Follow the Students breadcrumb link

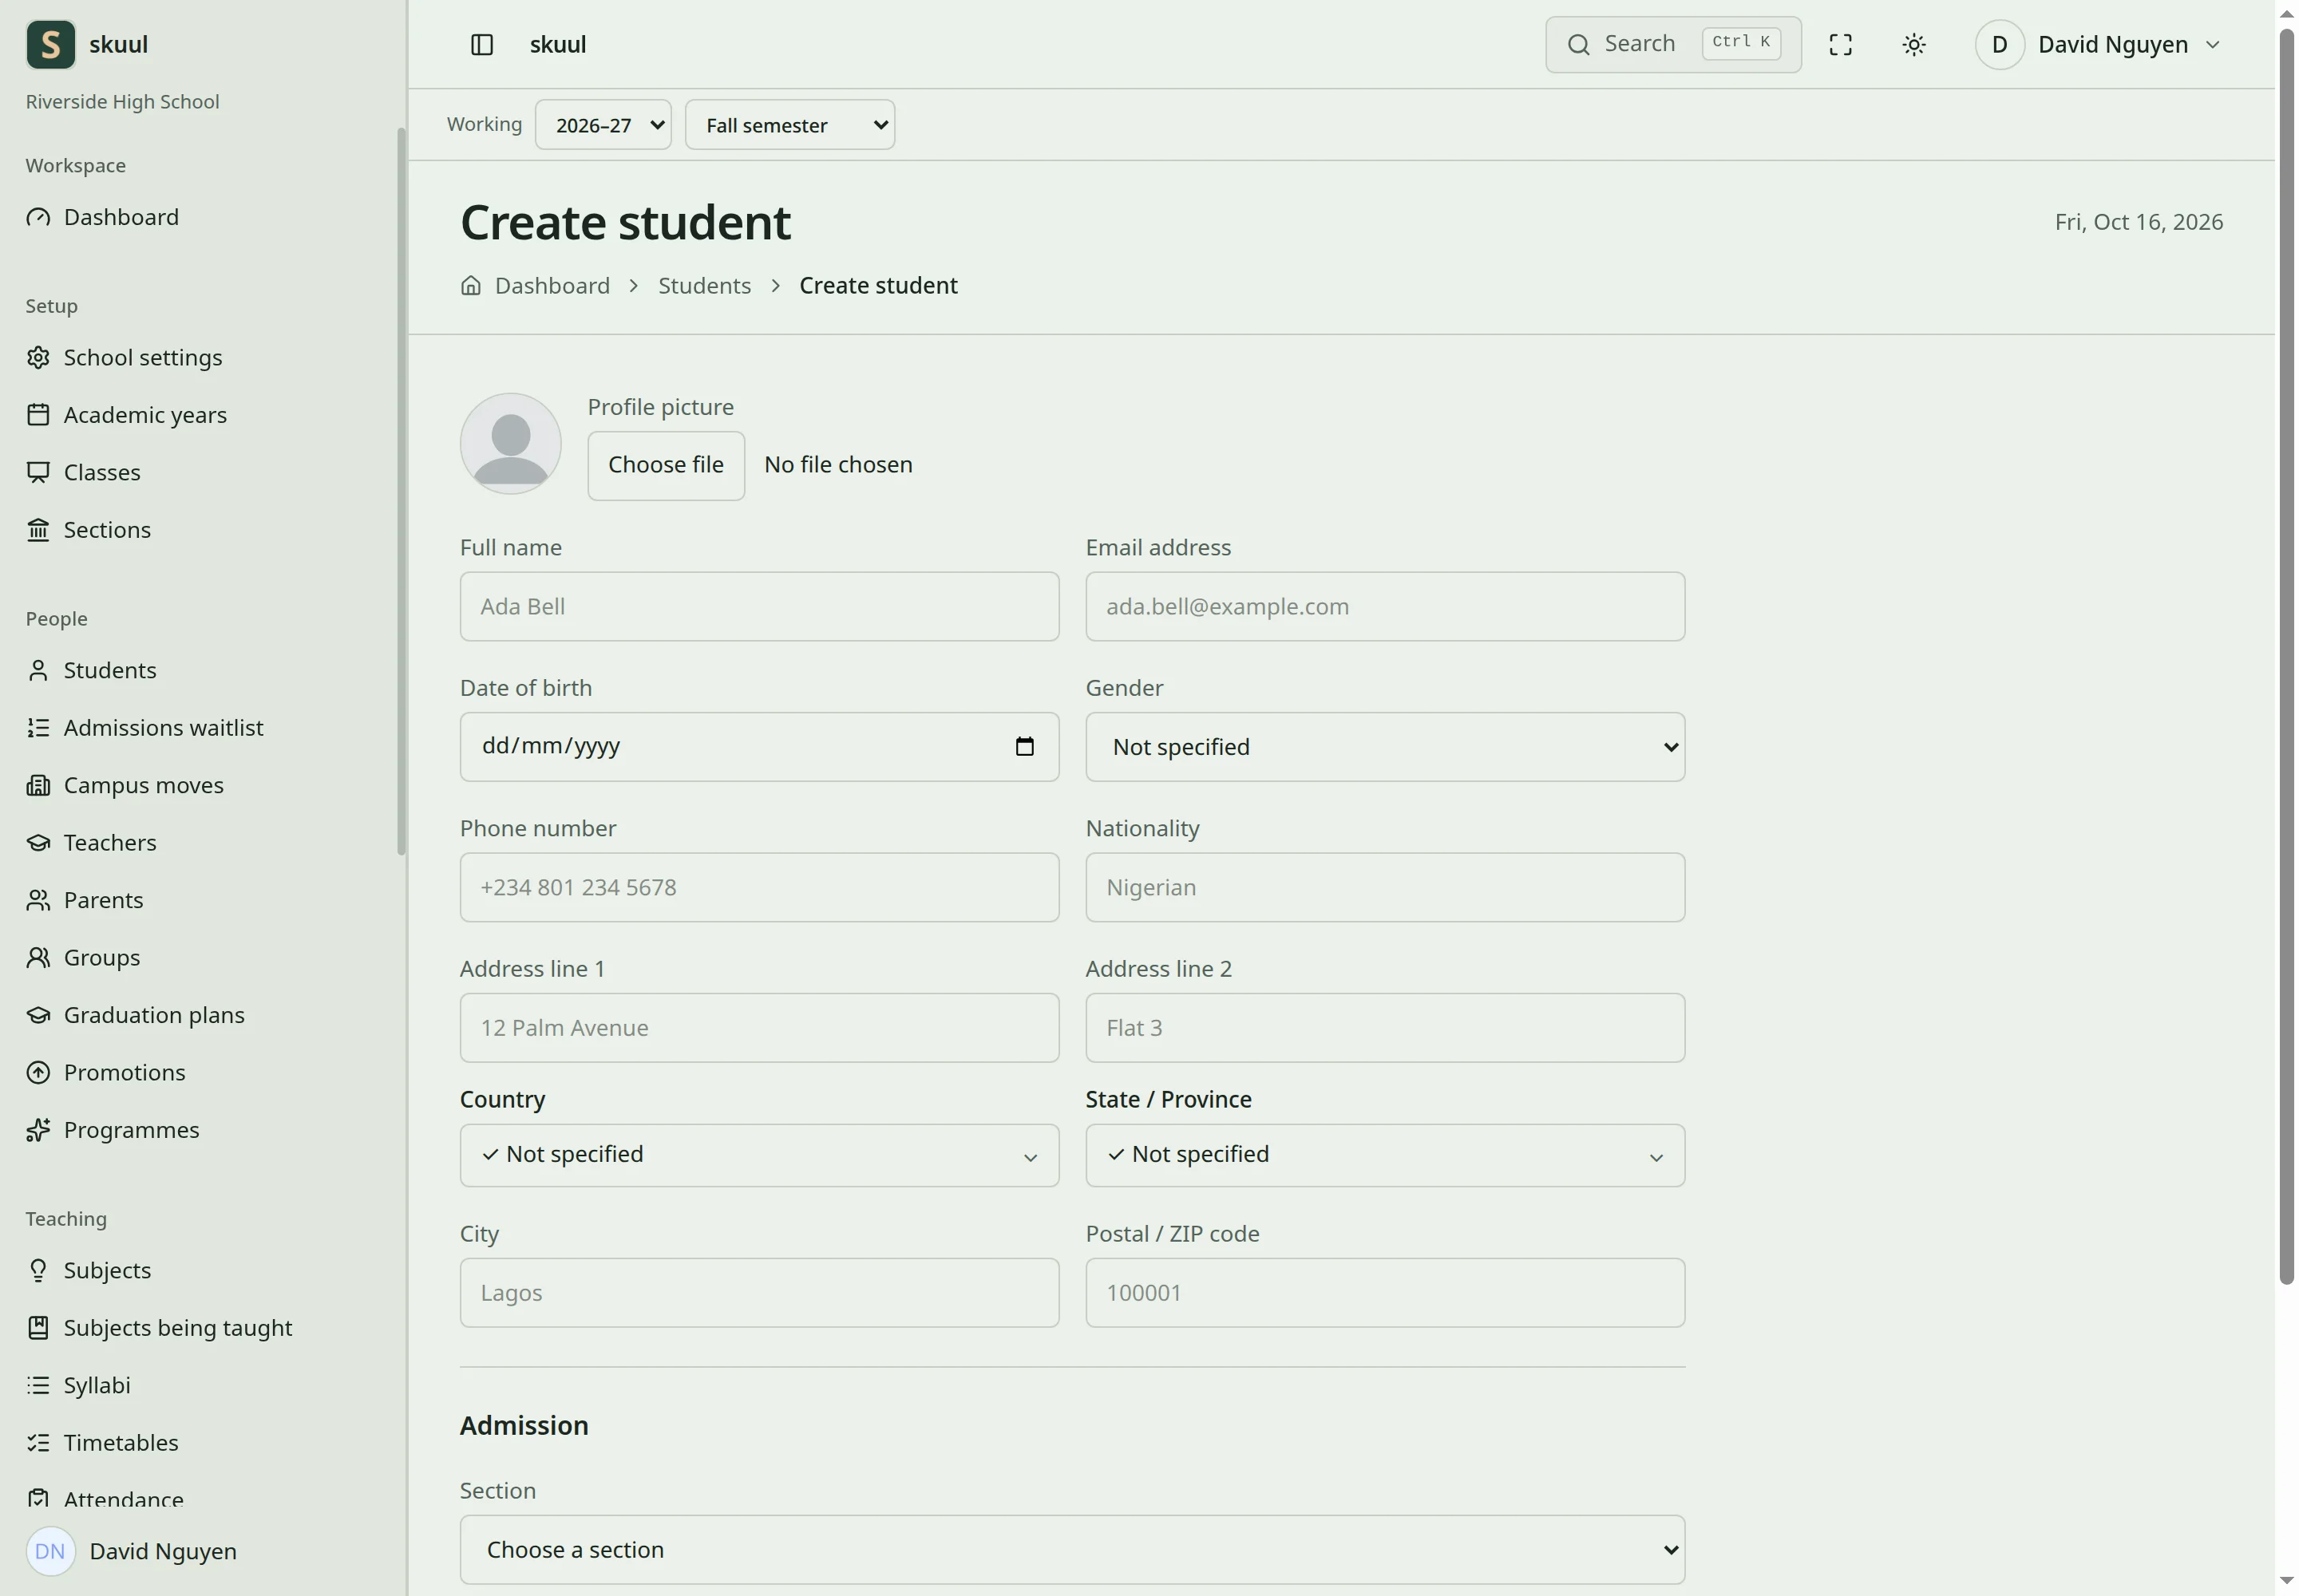pos(704,286)
